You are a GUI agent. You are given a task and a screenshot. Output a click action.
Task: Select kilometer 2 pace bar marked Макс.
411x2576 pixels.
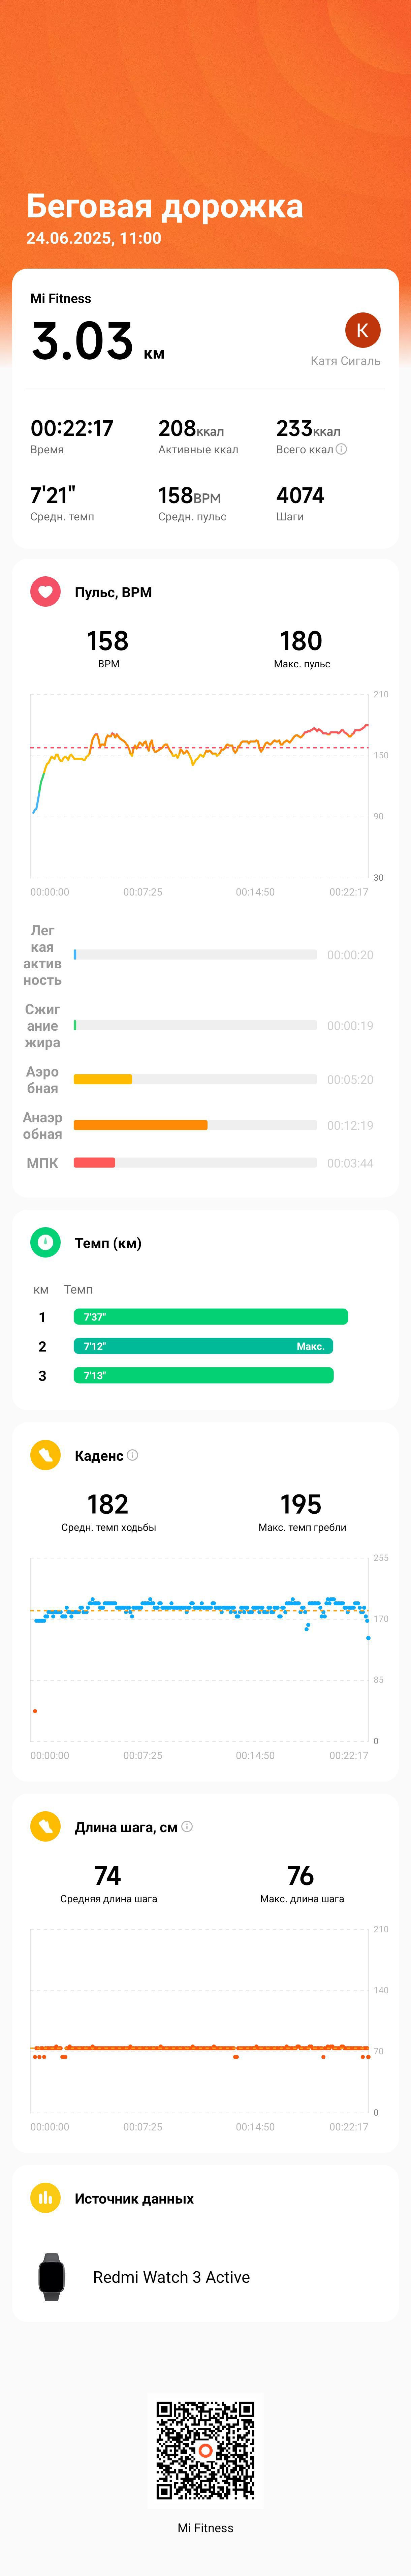pyautogui.click(x=203, y=1346)
